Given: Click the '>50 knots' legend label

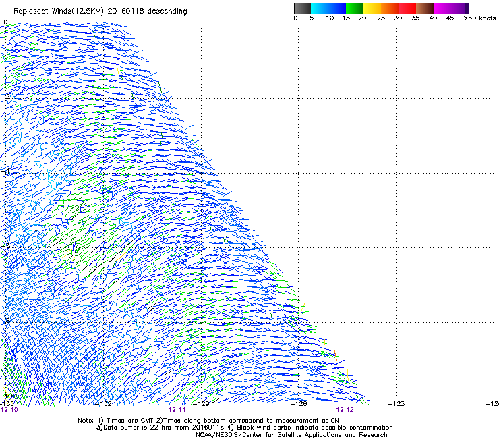Looking at the screenshot, I should coord(479,18).
